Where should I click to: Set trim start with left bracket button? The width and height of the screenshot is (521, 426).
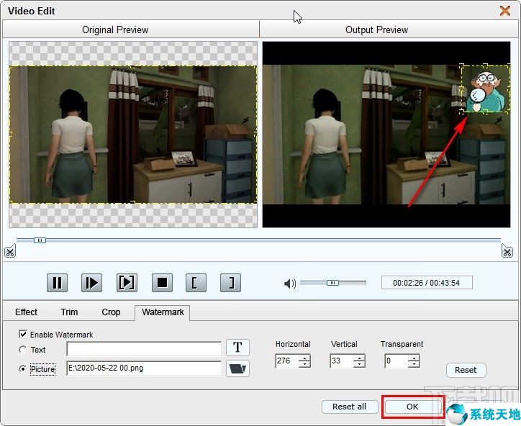[x=196, y=283]
